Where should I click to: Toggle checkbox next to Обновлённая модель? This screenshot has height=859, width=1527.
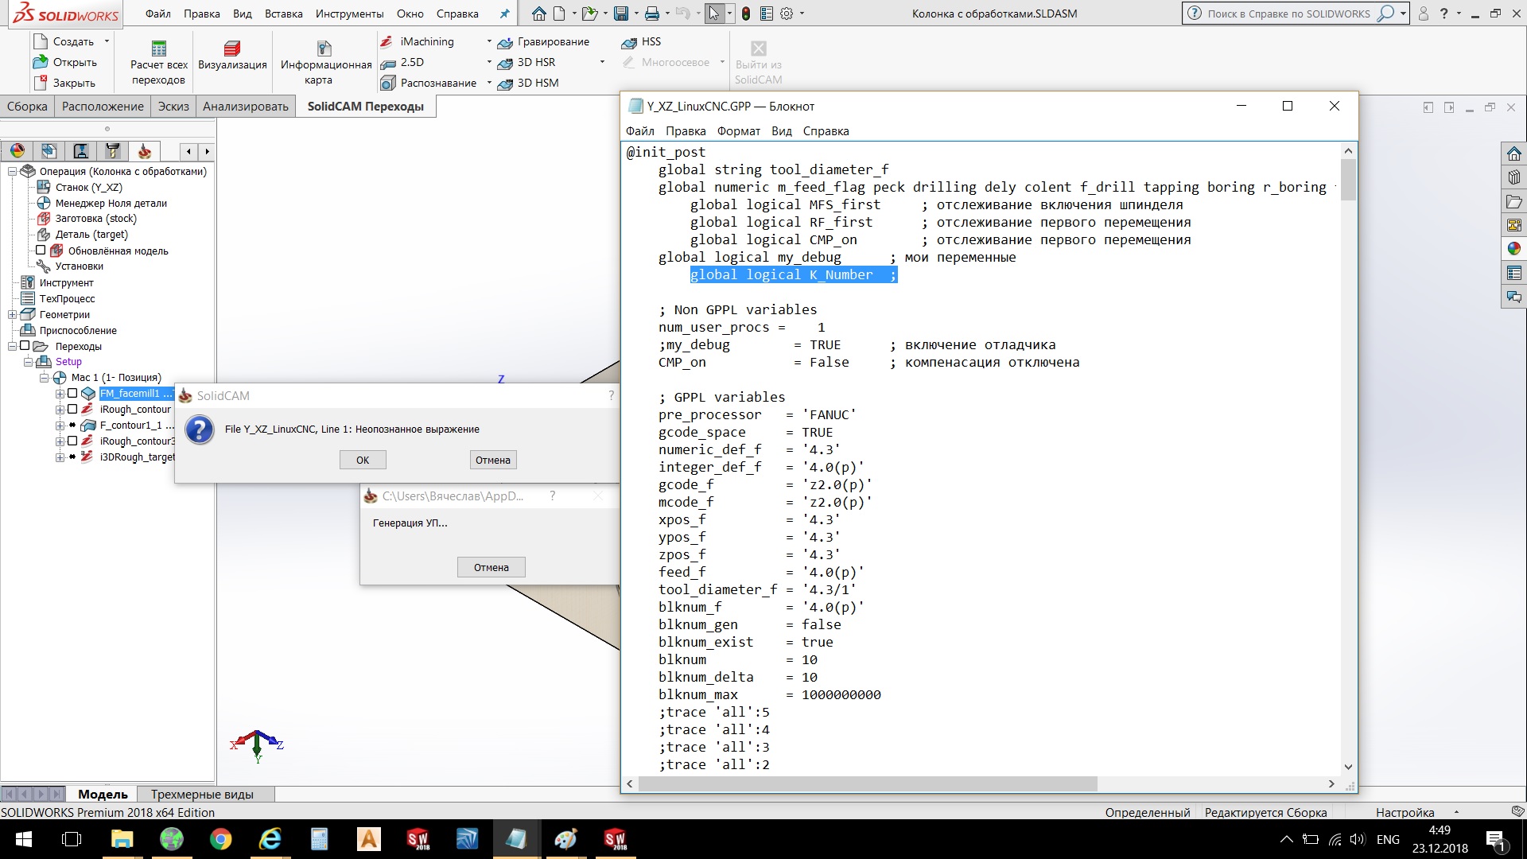41,250
